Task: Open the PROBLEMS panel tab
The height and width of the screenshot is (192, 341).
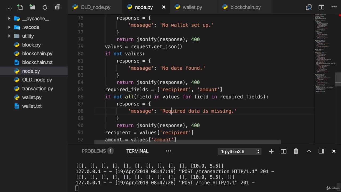Action: 94,151
